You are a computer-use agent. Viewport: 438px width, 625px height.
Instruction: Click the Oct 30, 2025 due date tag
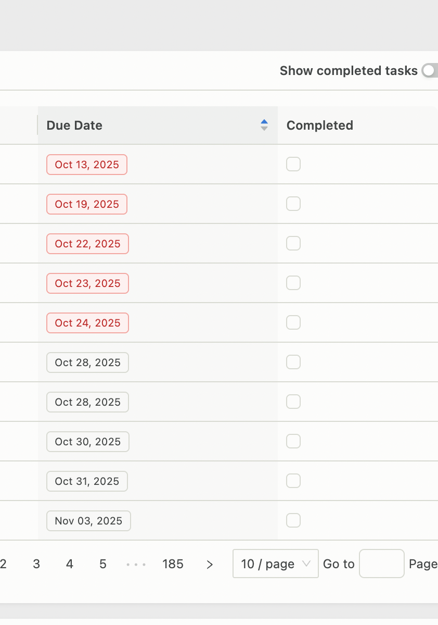(x=87, y=442)
